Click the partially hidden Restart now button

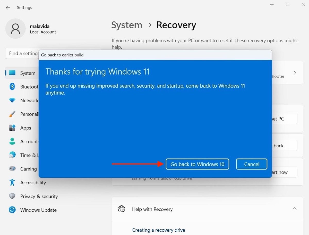coord(284,172)
